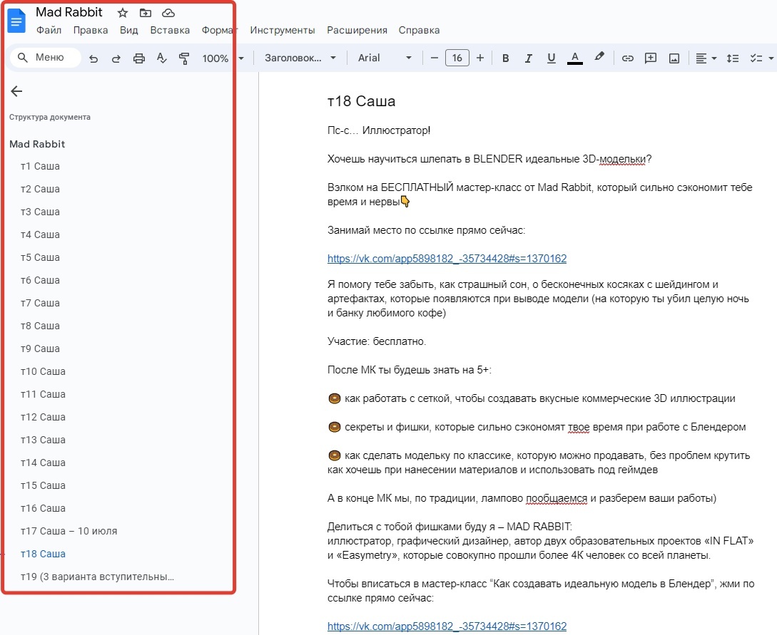Go to outline item т6 Саша
Viewport: 777px width, 635px height.
pyautogui.click(x=40, y=280)
